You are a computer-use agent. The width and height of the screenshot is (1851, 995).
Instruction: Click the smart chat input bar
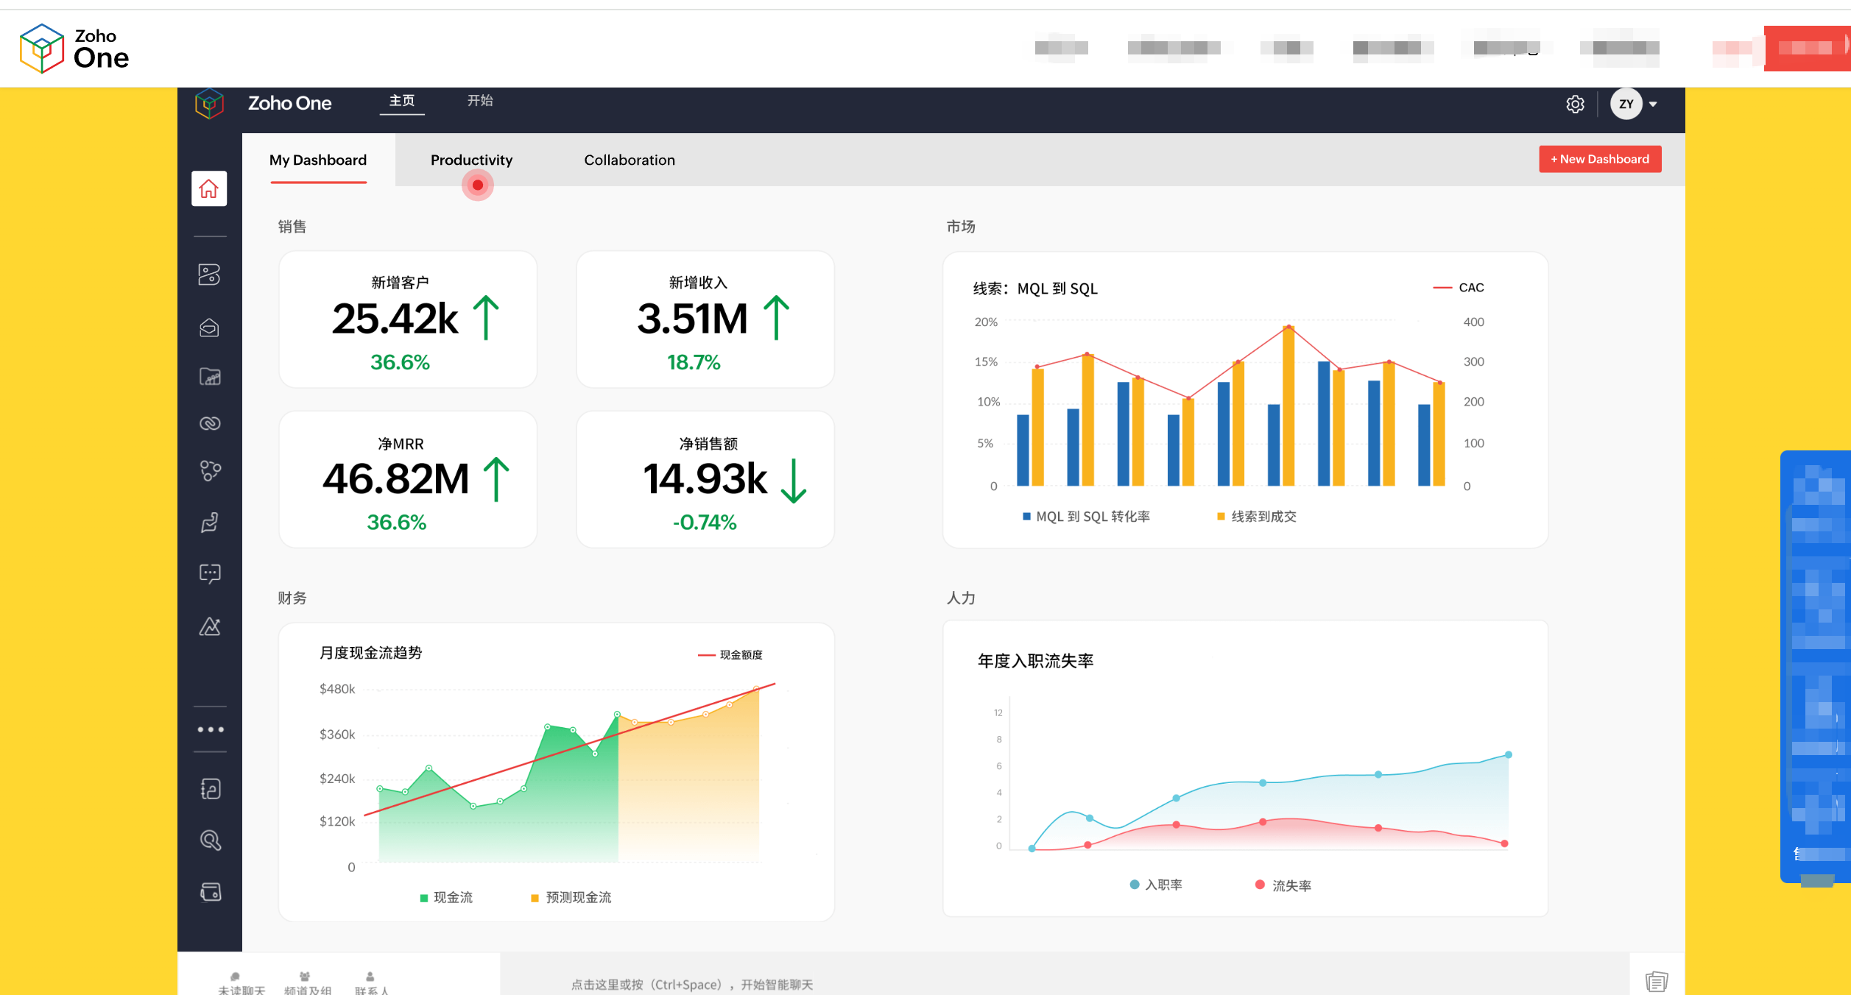pos(692,984)
